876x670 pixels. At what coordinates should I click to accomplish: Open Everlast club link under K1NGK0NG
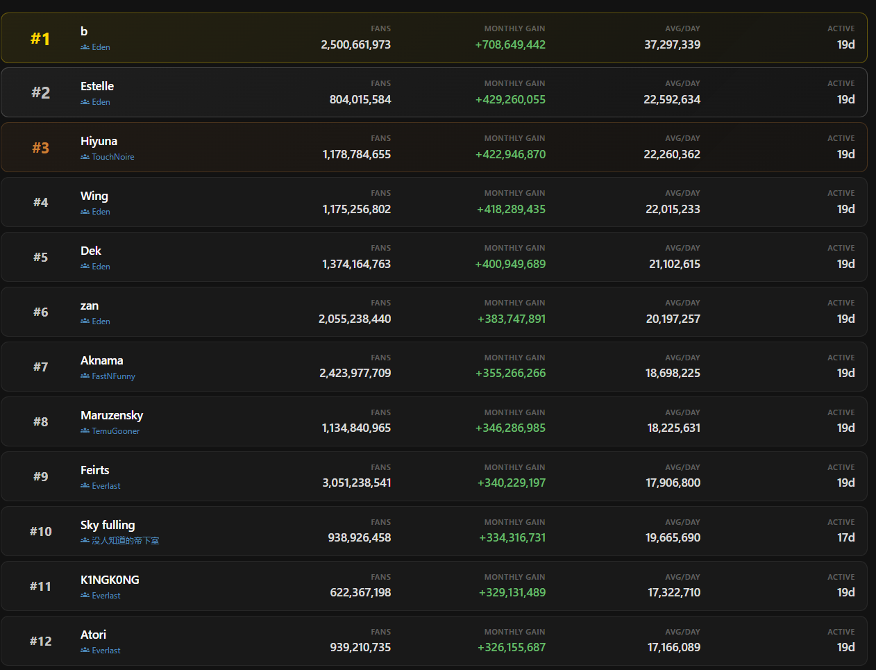[x=106, y=596]
